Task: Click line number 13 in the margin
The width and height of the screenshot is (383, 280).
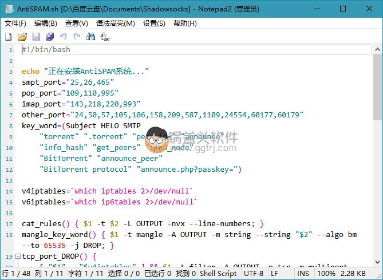Action: (9, 180)
